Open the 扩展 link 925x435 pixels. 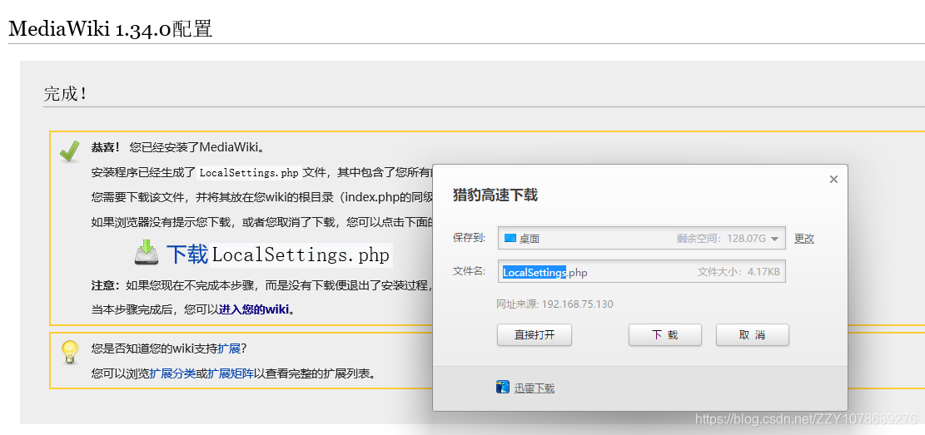229,348
